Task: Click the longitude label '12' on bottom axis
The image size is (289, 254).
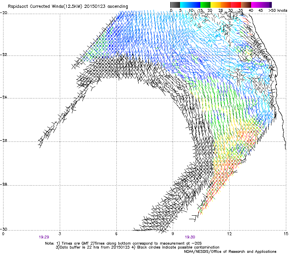Action: coord(229,234)
